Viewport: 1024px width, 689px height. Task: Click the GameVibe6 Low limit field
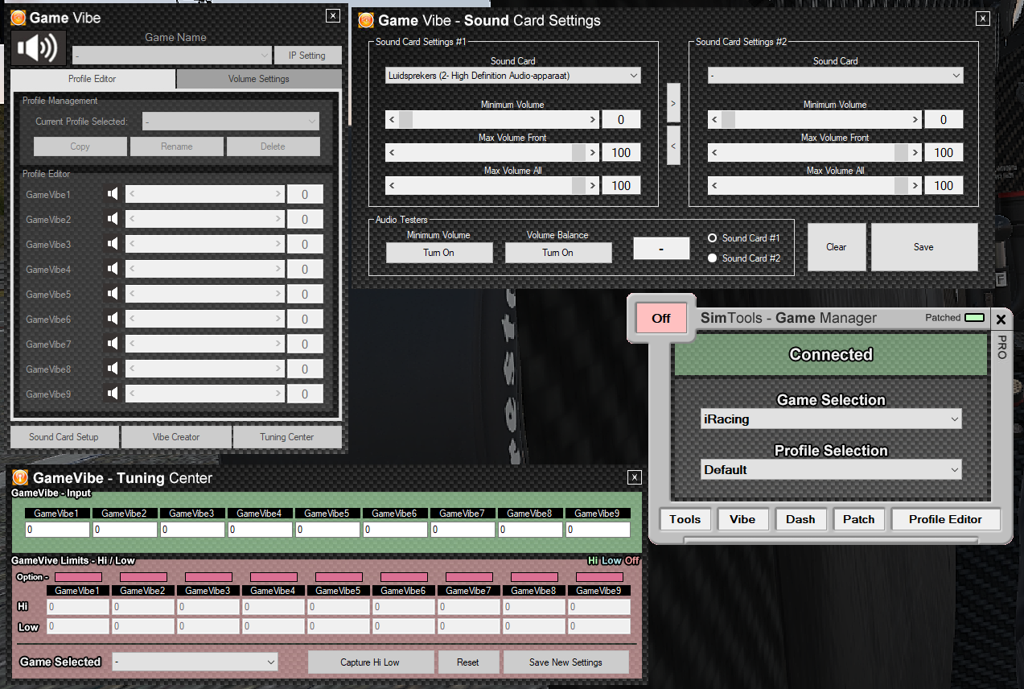(404, 626)
